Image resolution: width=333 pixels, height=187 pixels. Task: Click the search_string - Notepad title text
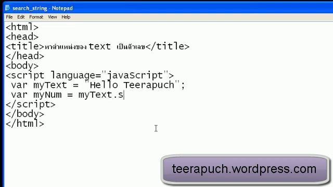point(43,8)
